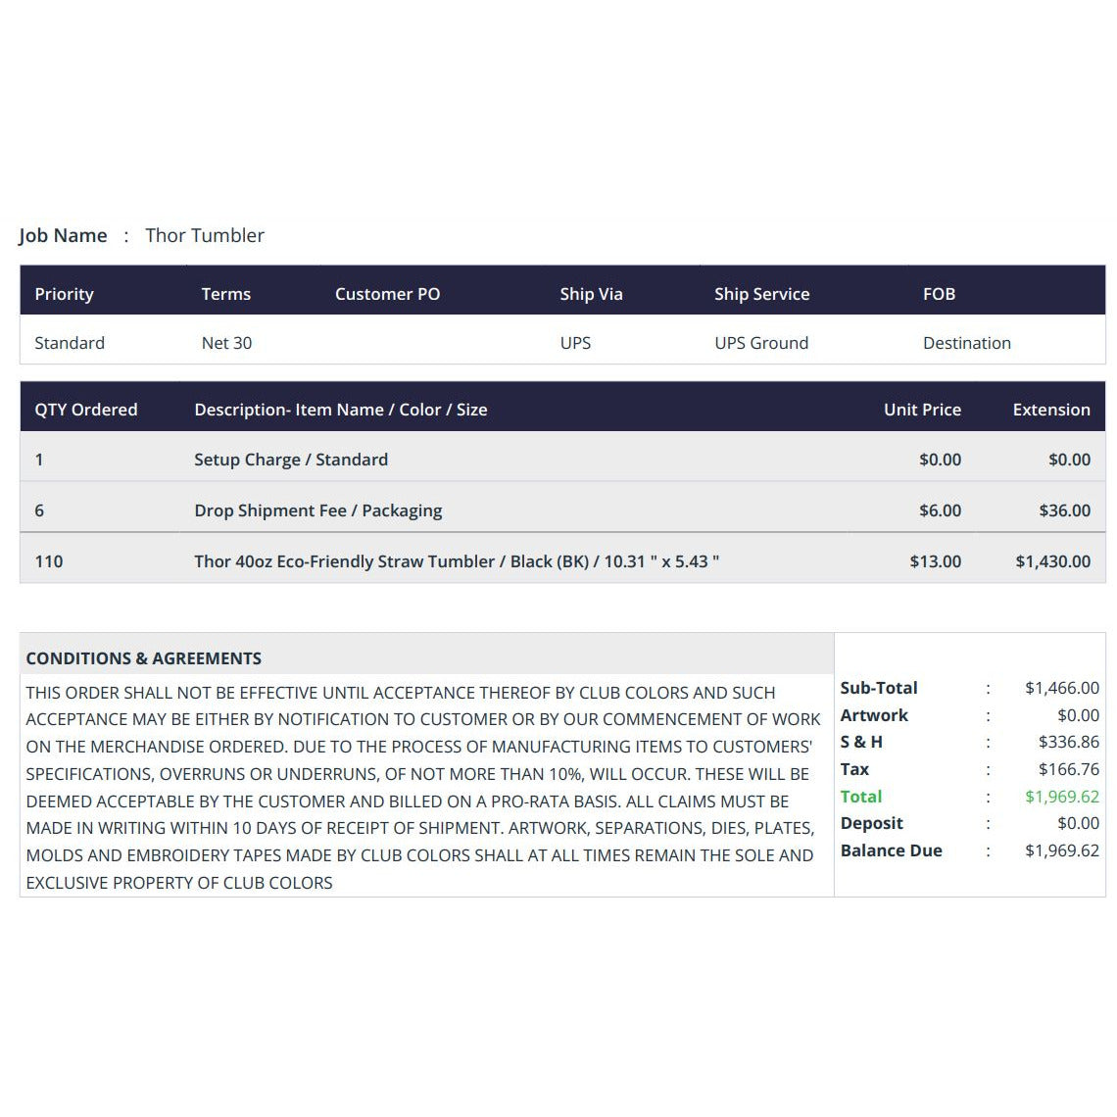Click the UPS Ground ship service value
The image size is (1117, 1117).
pos(761,343)
